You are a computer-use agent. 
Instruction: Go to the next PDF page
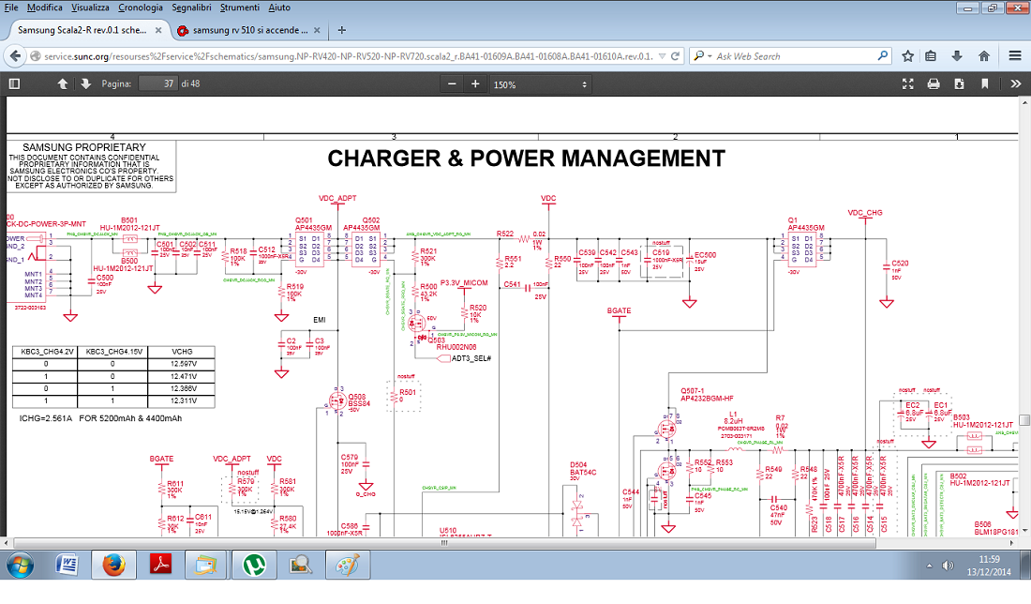tap(85, 83)
